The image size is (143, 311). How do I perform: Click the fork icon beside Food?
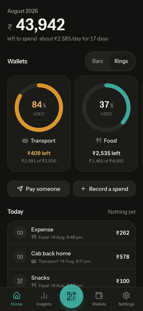click(x=99, y=141)
